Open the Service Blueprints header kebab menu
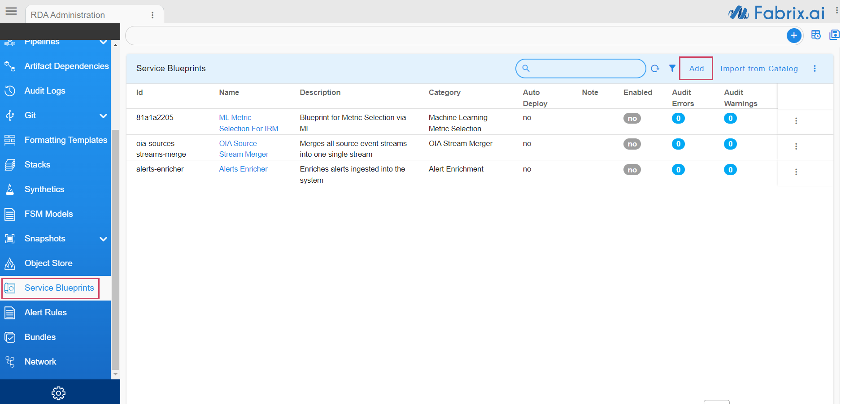This screenshot has height=404, width=845. 815,69
